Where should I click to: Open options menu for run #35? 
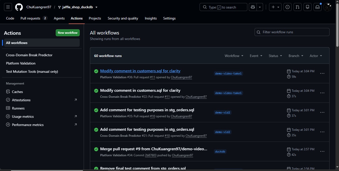tap(322, 112)
